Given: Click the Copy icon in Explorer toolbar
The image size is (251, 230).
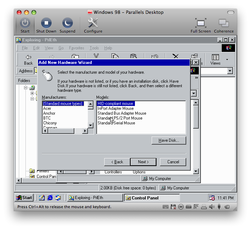Looking at the screenshot, I should (x=115, y=56).
